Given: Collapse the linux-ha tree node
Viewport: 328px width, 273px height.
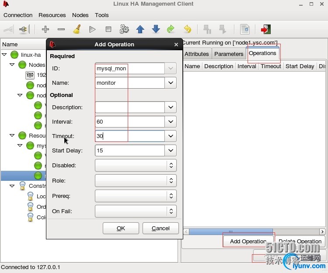Looking at the screenshot, I should click(4, 55).
